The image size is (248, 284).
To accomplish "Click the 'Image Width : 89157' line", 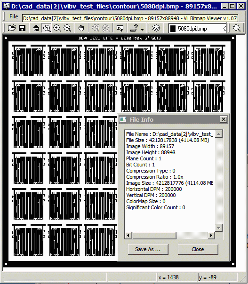I will point(150,146).
